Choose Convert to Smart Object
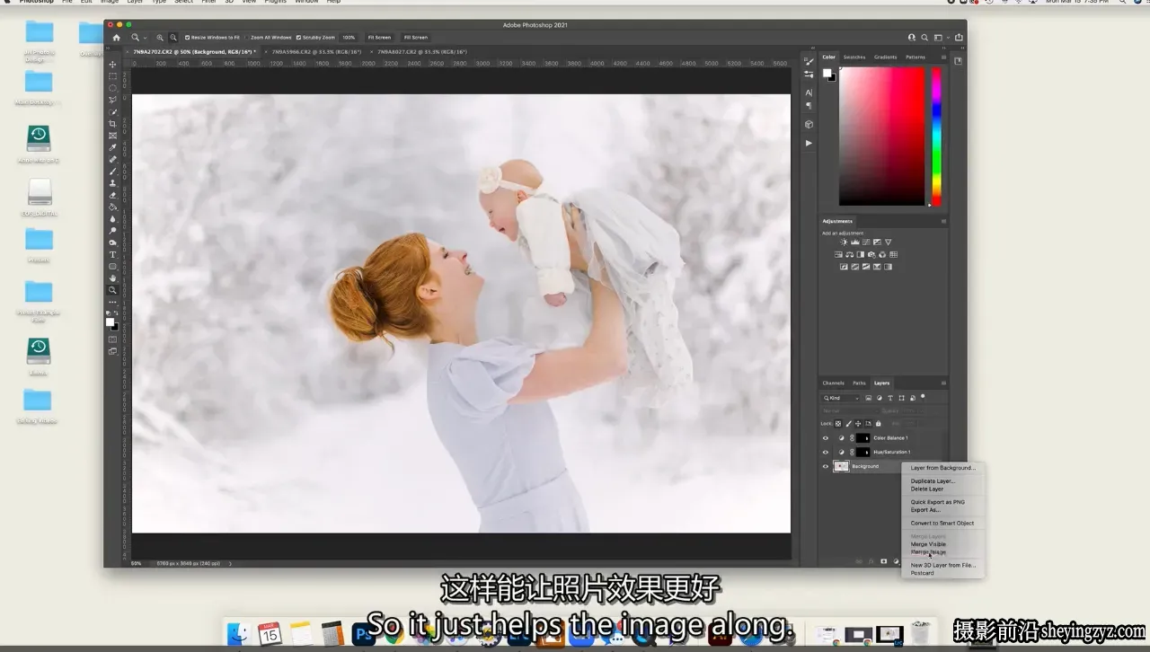This screenshot has height=652, width=1150. 942,523
